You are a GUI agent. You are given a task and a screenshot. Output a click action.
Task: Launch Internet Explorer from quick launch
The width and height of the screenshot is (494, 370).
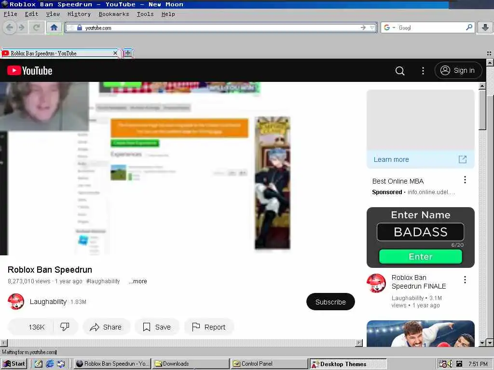[x=50, y=364]
